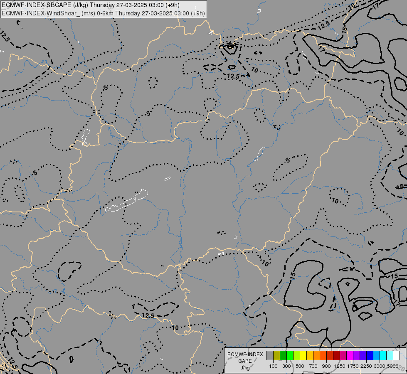Click the SBCAPE header line at top
Screen dimensions: 407x374
(x=91, y=5)
